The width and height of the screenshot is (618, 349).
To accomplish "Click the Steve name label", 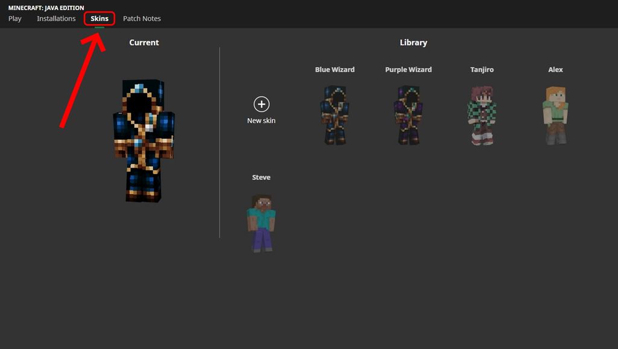I will point(261,177).
